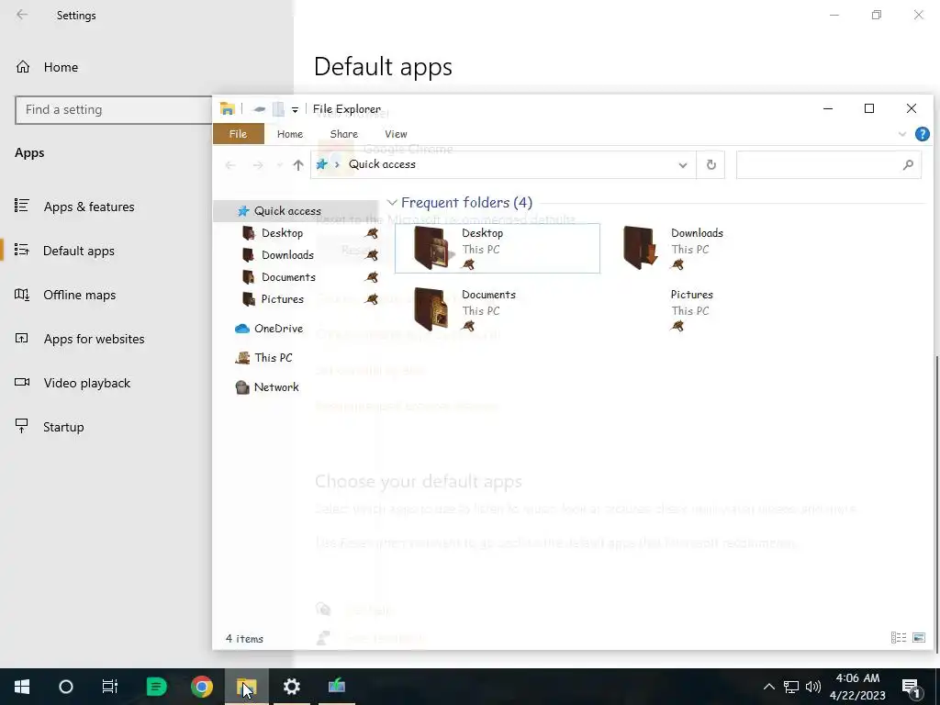Image resolution: width=940 pixels, height=705 pixels.
Task: Click the Settings window vertical scrollbar
Action: pos(937,504)
